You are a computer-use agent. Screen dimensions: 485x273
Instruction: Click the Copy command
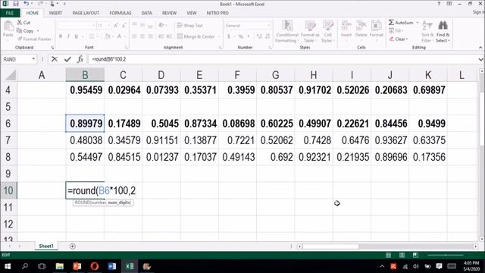click(x=25, y=31)
